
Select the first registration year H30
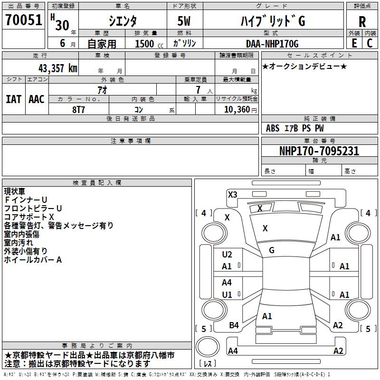(x=60, y=22)
